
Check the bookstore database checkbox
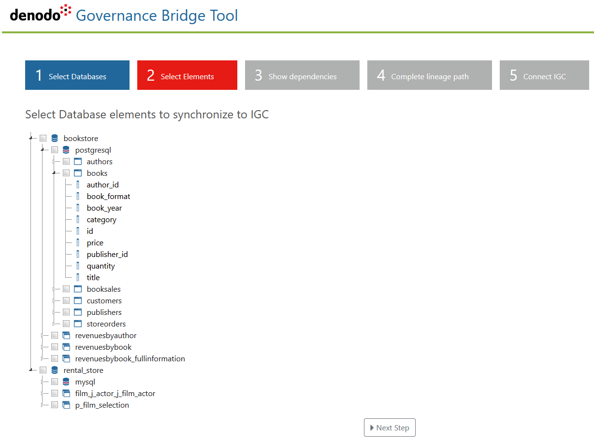(x=43, y=139)
